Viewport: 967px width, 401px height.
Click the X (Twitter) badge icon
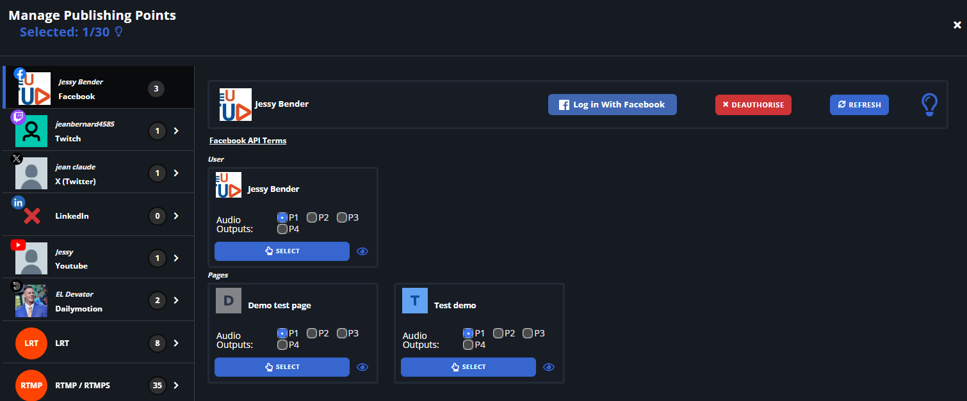18,160
